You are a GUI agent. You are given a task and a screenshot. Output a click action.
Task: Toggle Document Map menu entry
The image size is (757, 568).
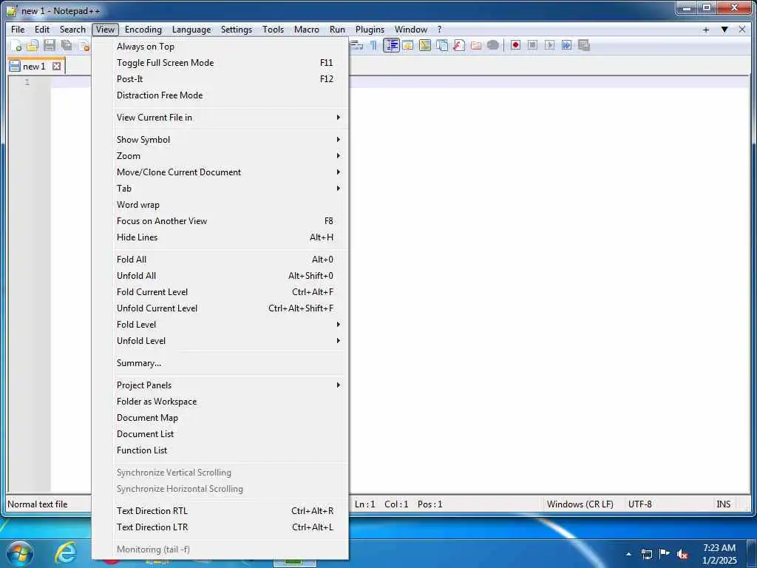click(220, 418)
